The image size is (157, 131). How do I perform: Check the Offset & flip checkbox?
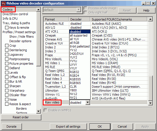[7, 77]
